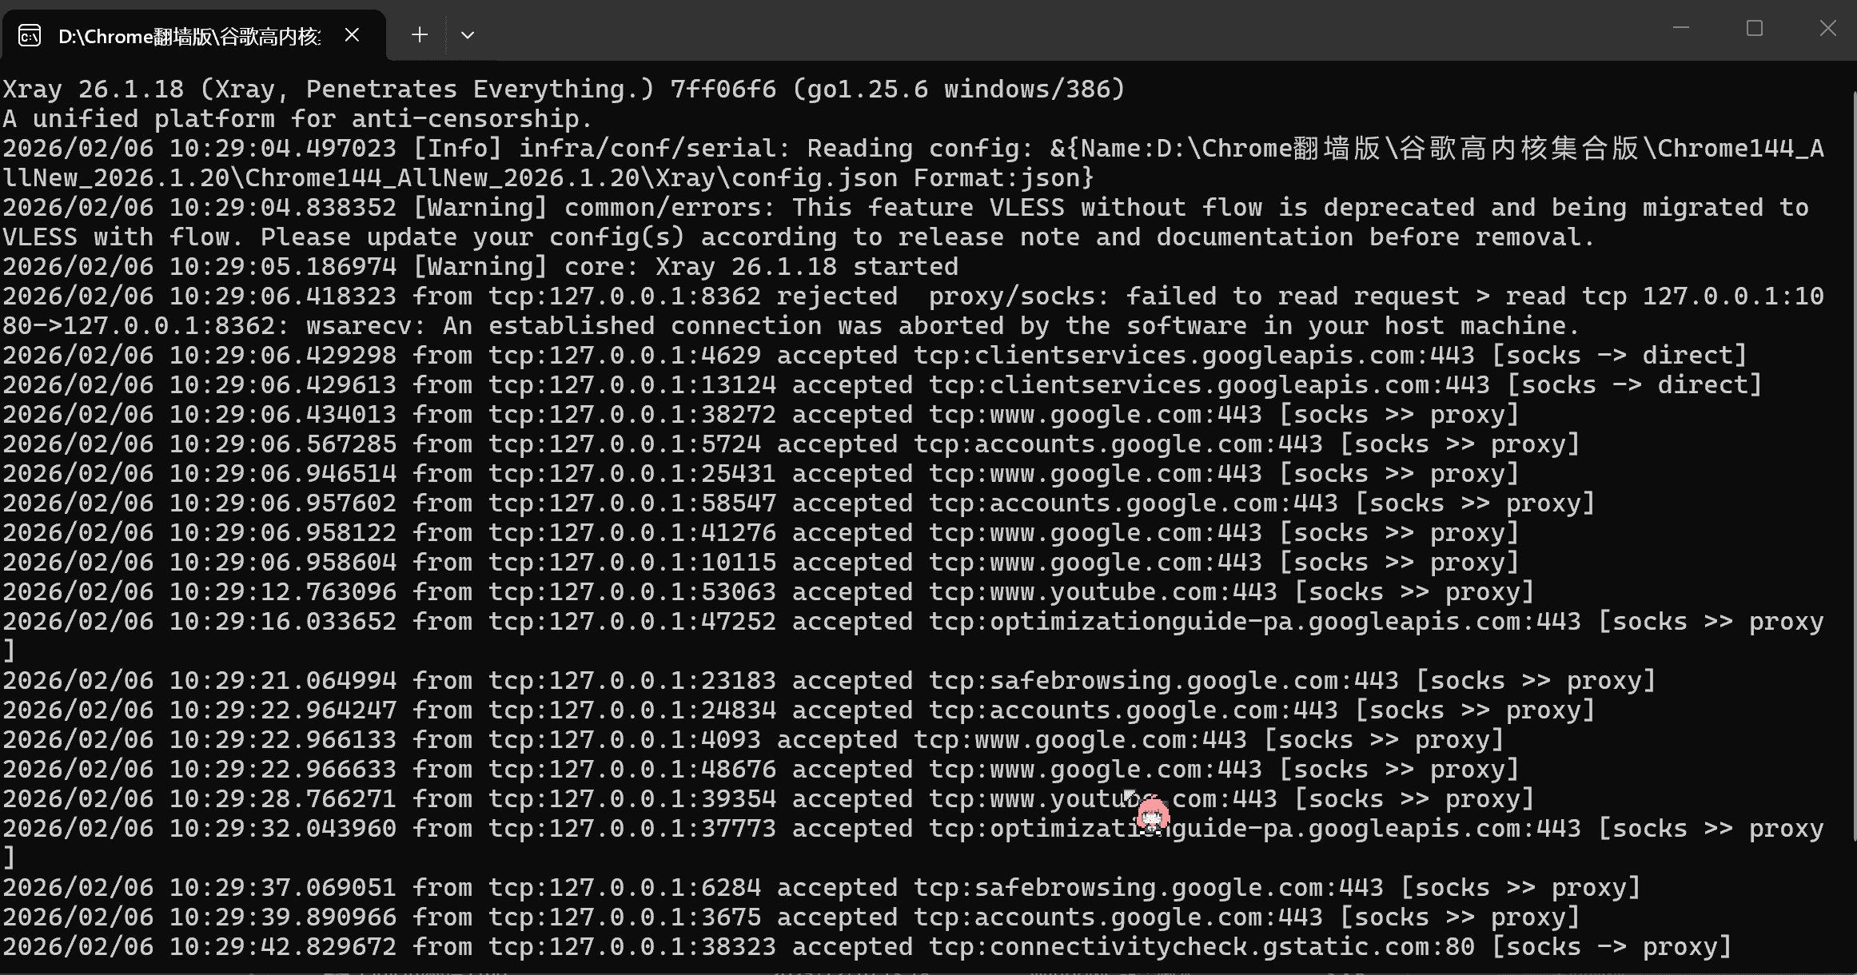
Task: Click the command prompt icon on the tab
Action: tap(30, 36)
